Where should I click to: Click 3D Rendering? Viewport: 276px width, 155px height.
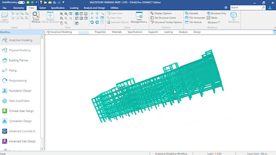[233, 17]
